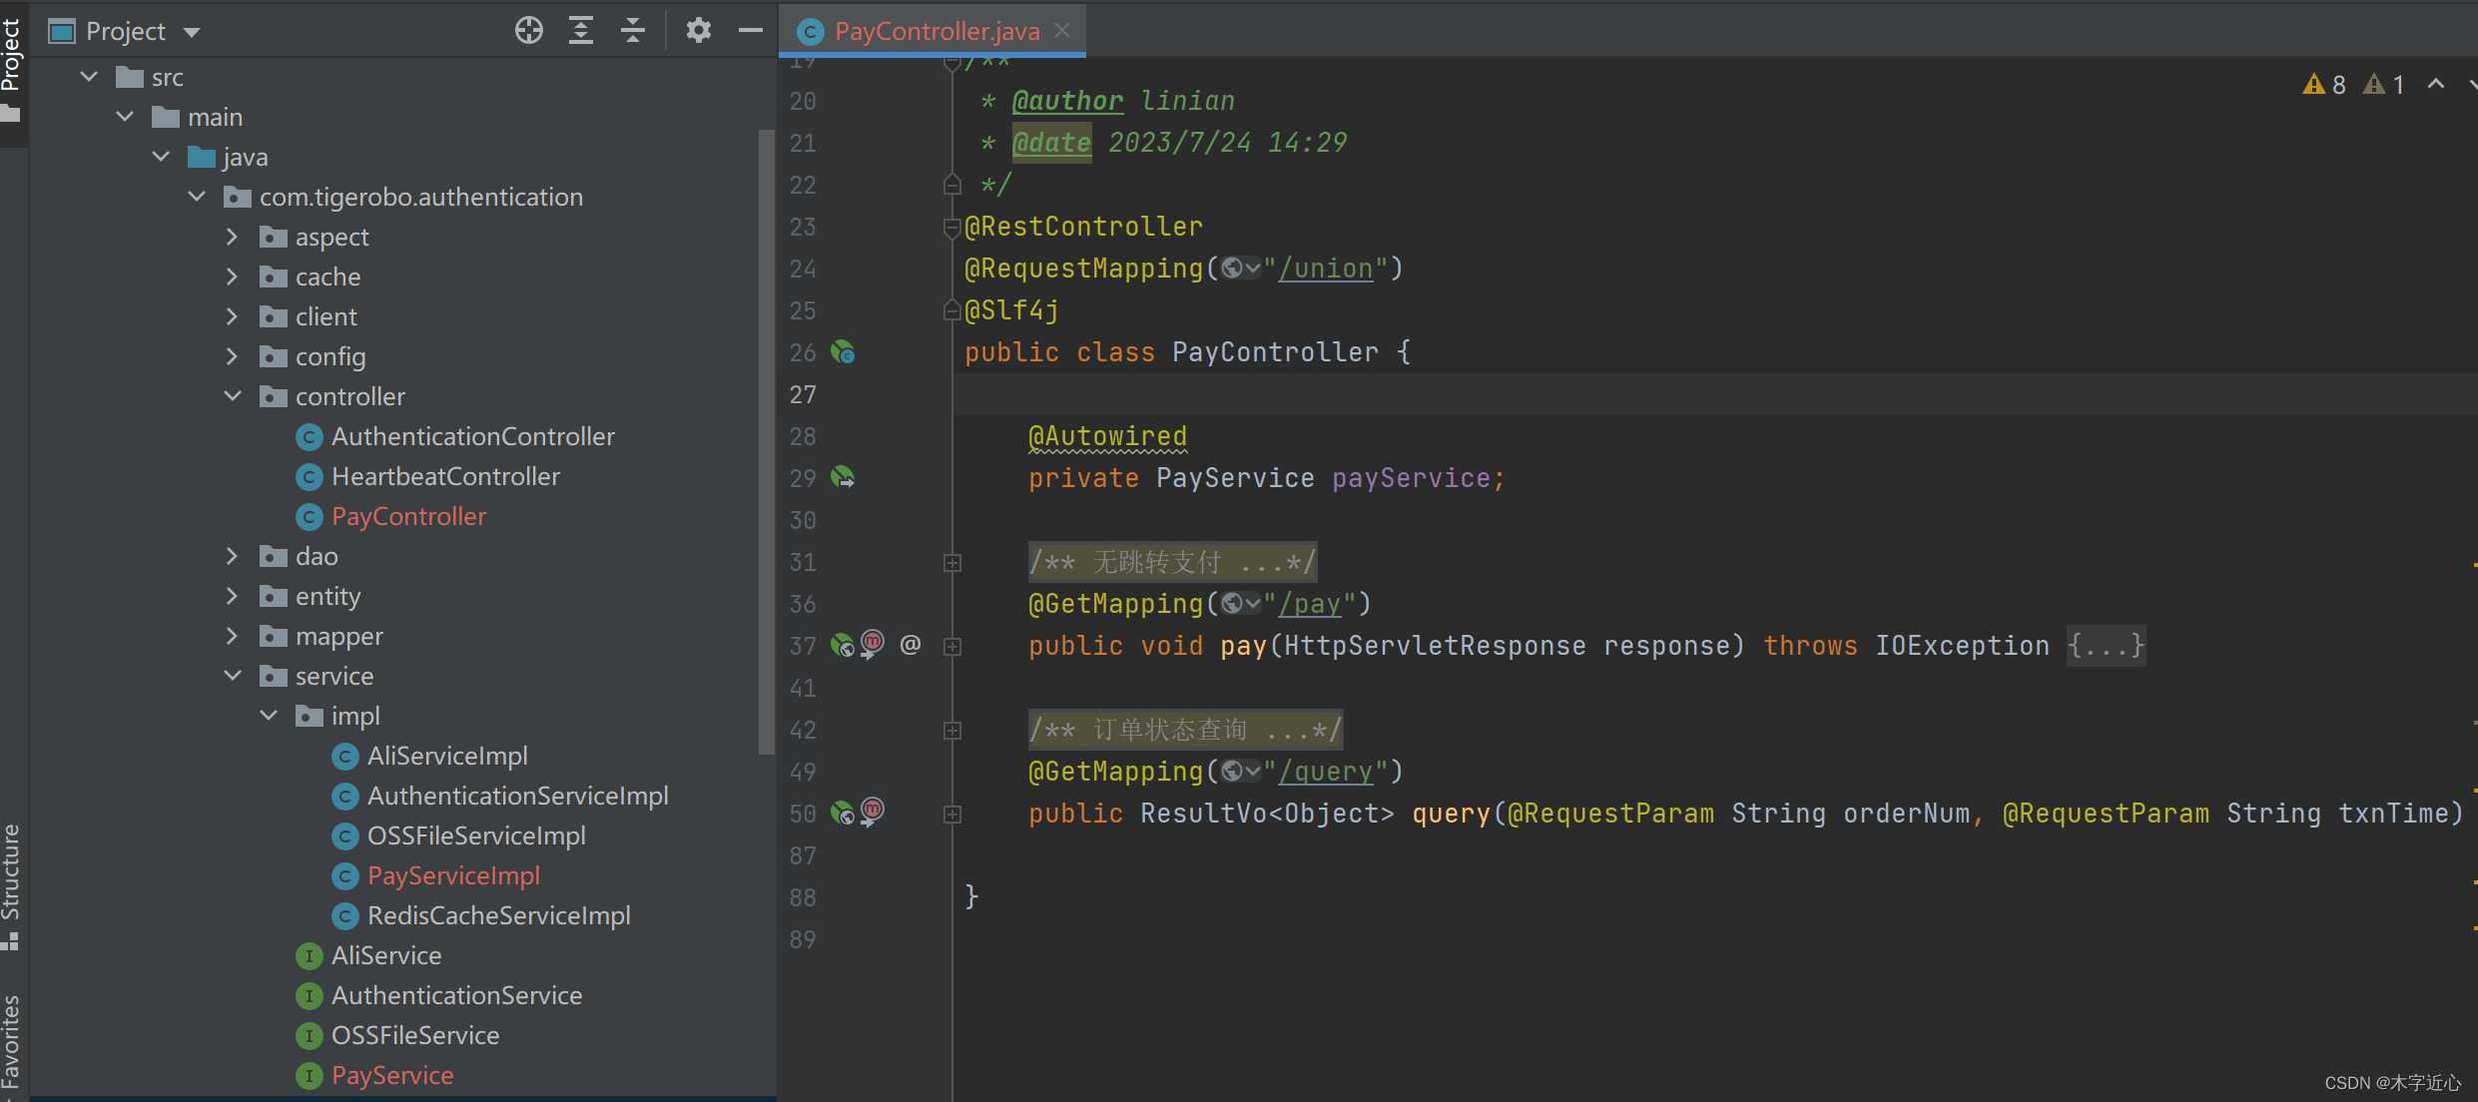Click the Select Opened File locate icon

click(x=528, y=31)
